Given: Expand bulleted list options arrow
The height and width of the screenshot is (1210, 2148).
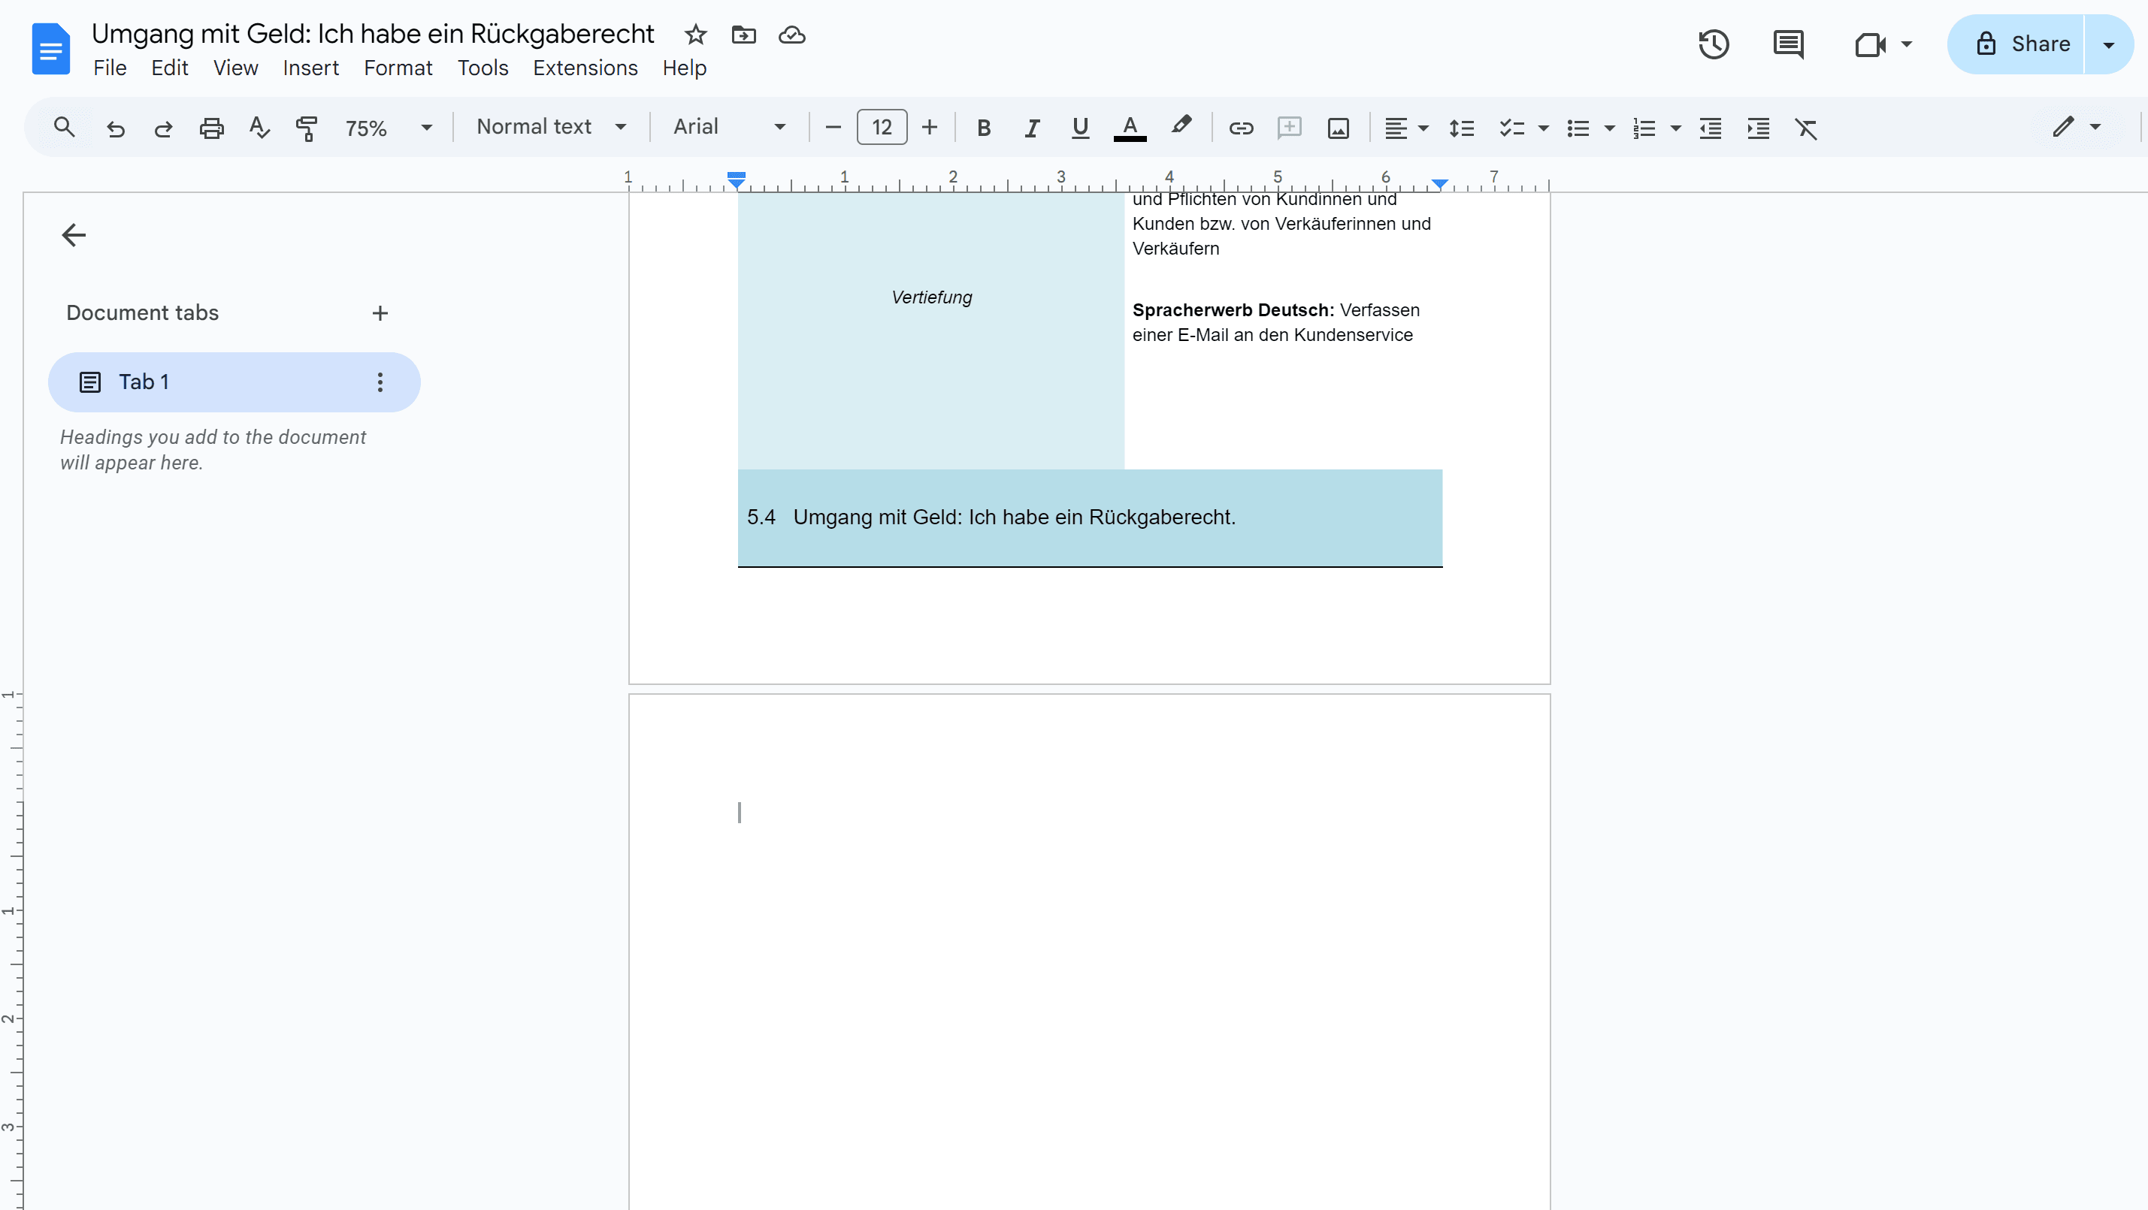Looking at the screenshot, I should click(1609, 128).
